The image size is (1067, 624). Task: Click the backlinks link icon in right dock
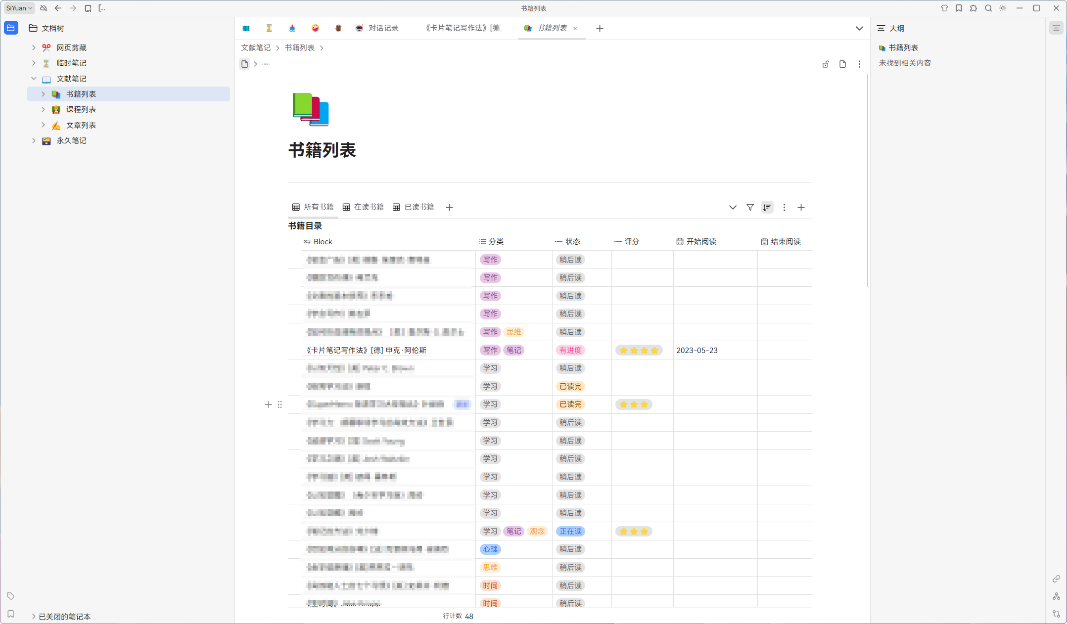tap(1056, 579)
